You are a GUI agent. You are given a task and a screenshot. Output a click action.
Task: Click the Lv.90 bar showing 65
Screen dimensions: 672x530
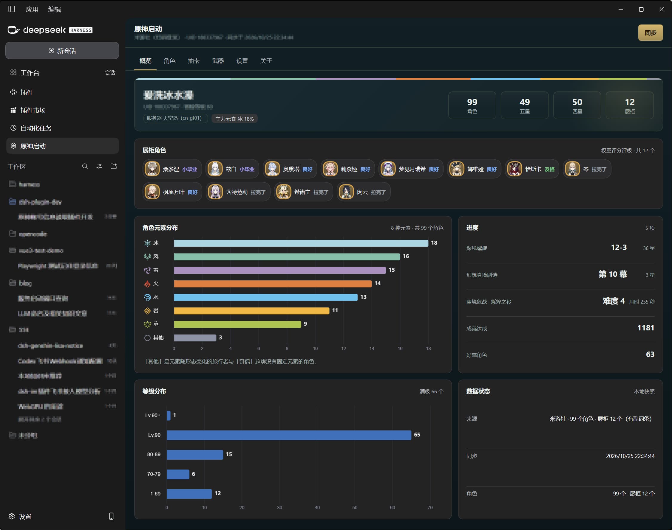pos(289,435)
